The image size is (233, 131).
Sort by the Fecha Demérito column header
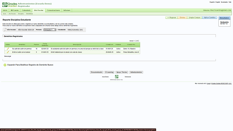click(x=45, y=44)
